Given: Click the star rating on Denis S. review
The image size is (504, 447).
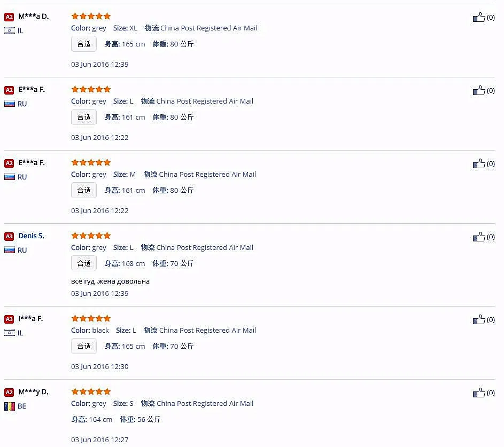Looking at the screenshot, I should point(91,236).
